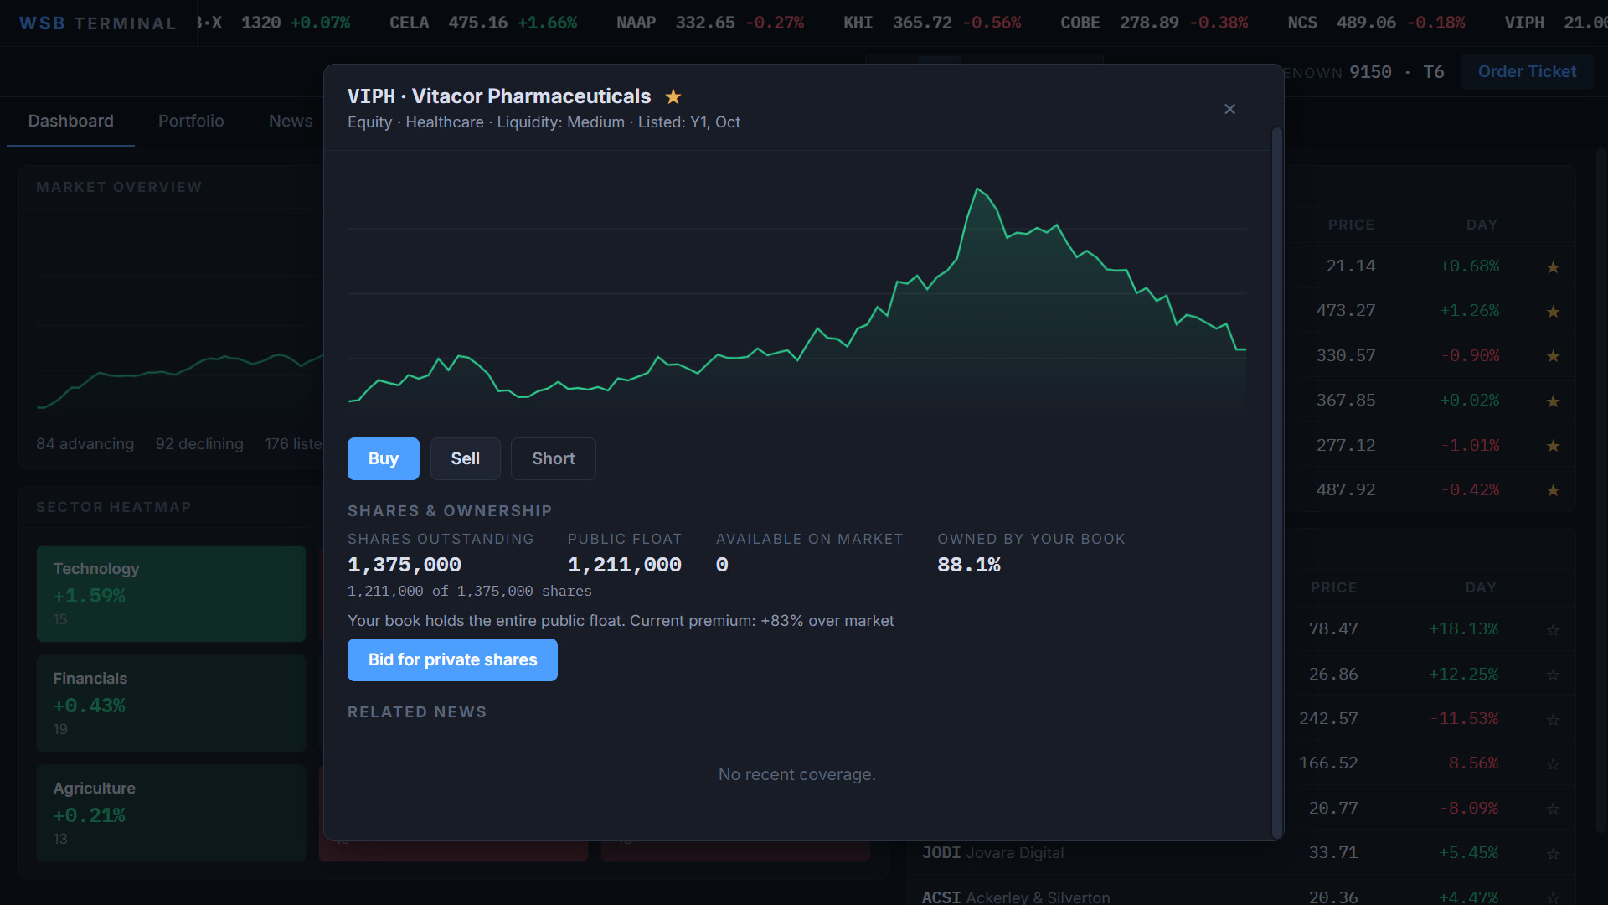Unstar the 330.57 price row
1608x905 pixels.
tap(1553, 356)
